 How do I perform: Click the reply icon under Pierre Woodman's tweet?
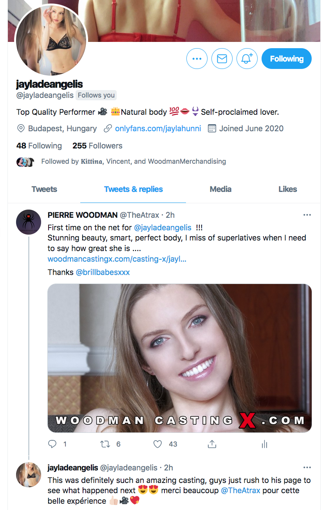click(x=52, y=444)
